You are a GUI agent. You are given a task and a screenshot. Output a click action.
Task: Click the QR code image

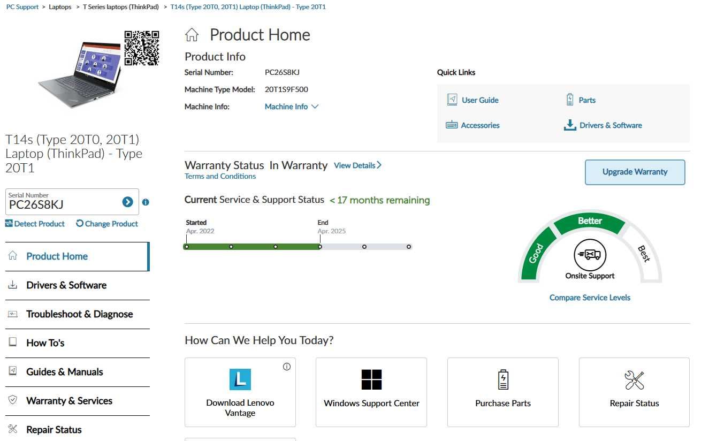(142, 48)
